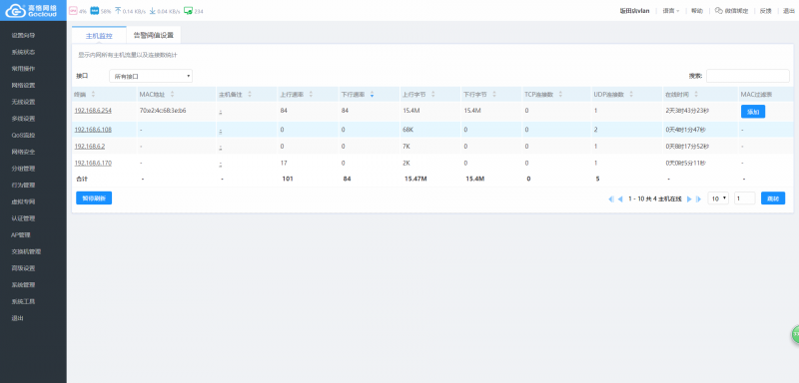This screenshot has width=799, height=383.
Task: Click the Gocloud logo
Action: pos(32,11)
